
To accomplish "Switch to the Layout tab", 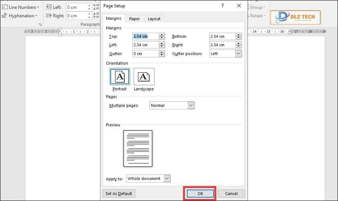I will click(x=154, y=18).
